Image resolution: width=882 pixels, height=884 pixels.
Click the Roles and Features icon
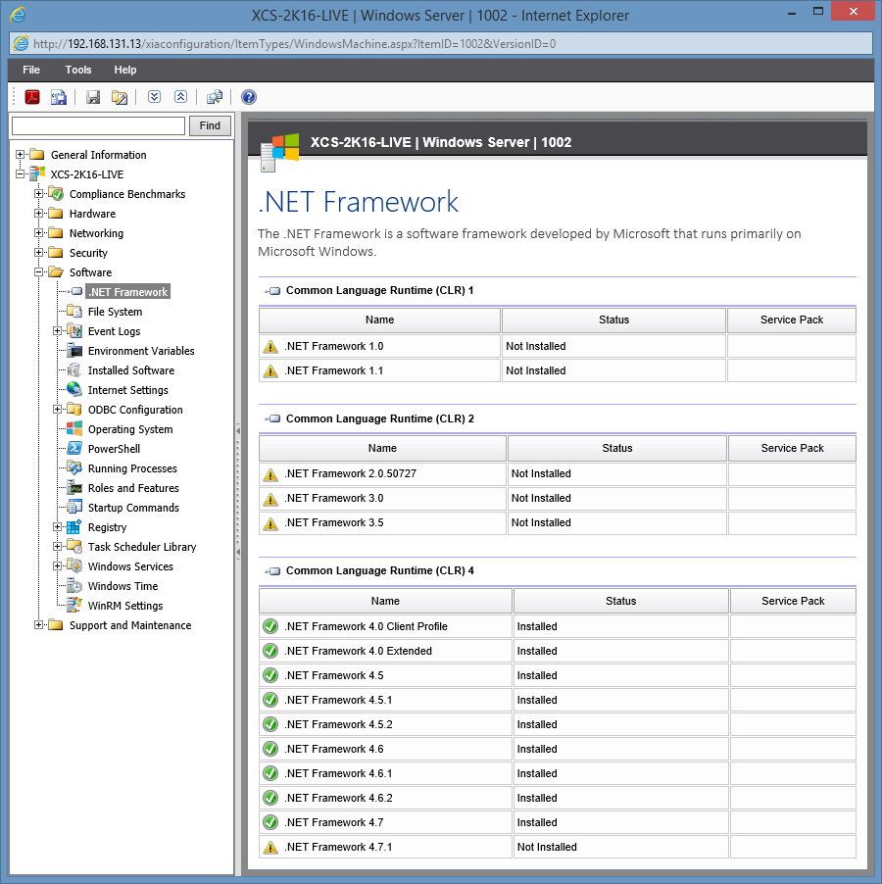74,488
